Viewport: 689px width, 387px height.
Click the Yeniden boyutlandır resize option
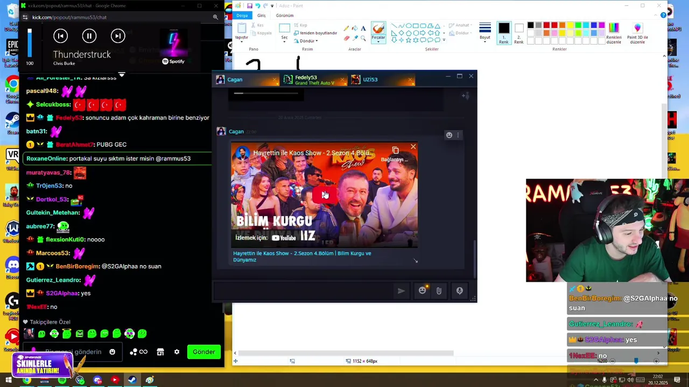(315, 33)
